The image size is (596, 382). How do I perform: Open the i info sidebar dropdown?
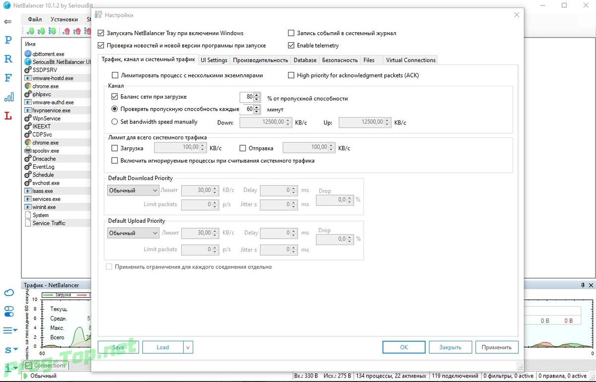coord(10,368)
